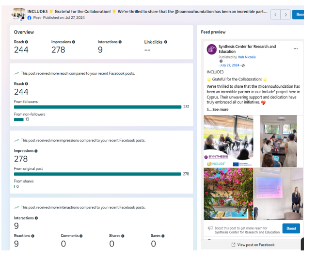Click the From shares label
The image size is (317, 262).
point(24,181)
